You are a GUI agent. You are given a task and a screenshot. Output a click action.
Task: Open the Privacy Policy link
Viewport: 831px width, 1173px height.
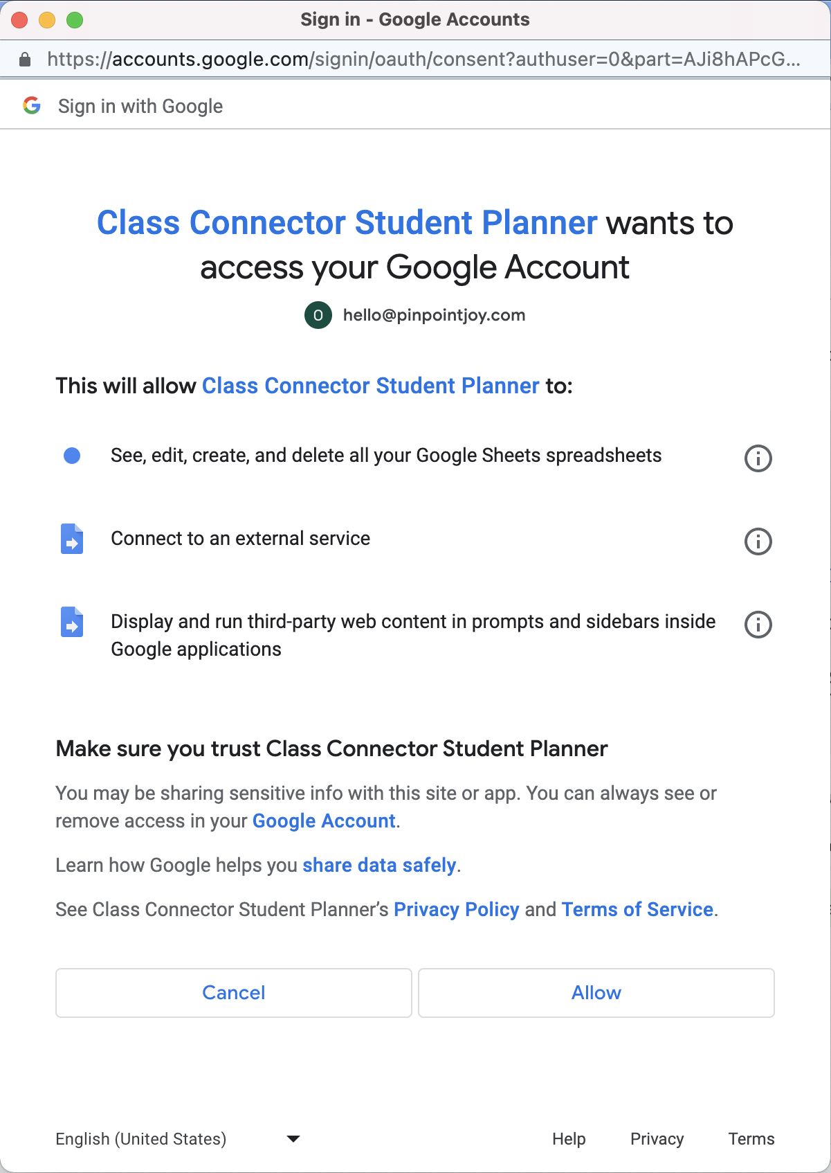(x=457, y=909)
